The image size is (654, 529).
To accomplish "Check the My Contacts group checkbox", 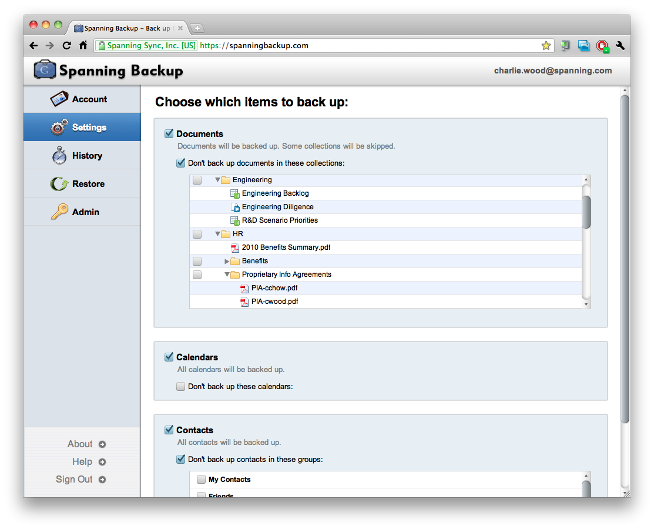I will pyautogui.click(x=202, y=480).
